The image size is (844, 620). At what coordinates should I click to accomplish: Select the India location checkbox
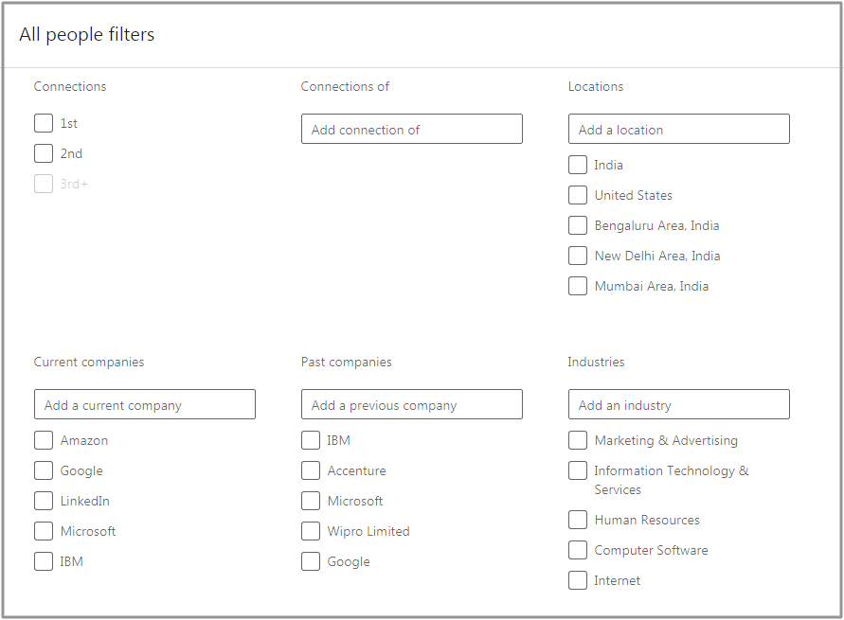[578, 165]
